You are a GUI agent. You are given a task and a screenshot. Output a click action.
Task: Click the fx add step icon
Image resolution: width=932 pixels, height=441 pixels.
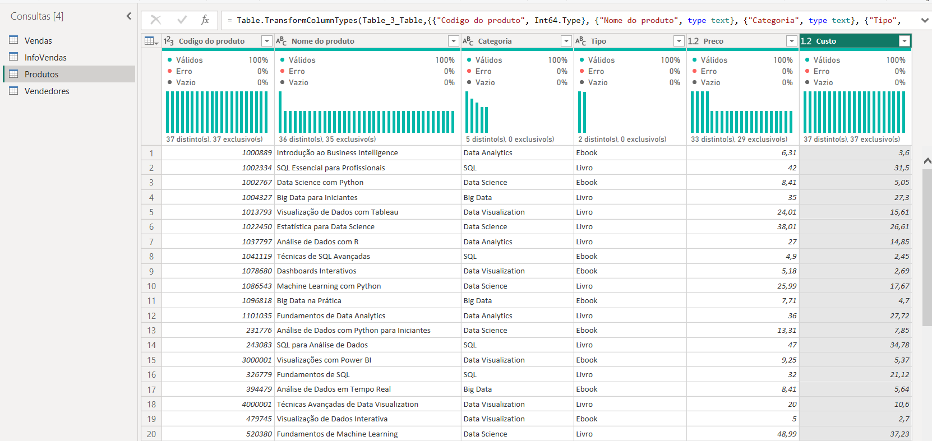(205, 20)
